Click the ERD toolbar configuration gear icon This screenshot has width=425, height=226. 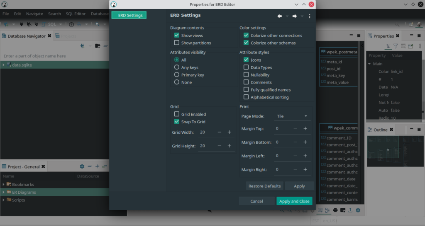[x=358, y=210]
